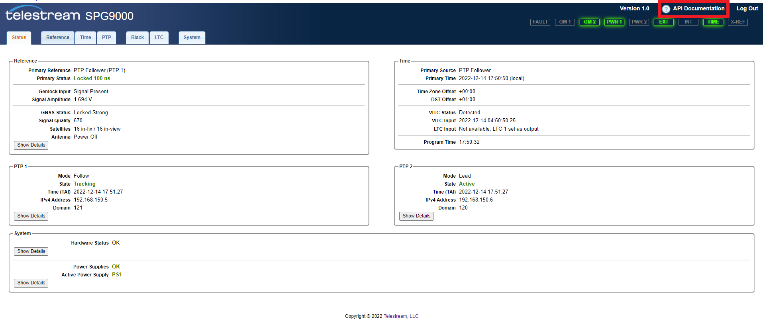Click the FAULT status indicator

(x=540, y=22)
